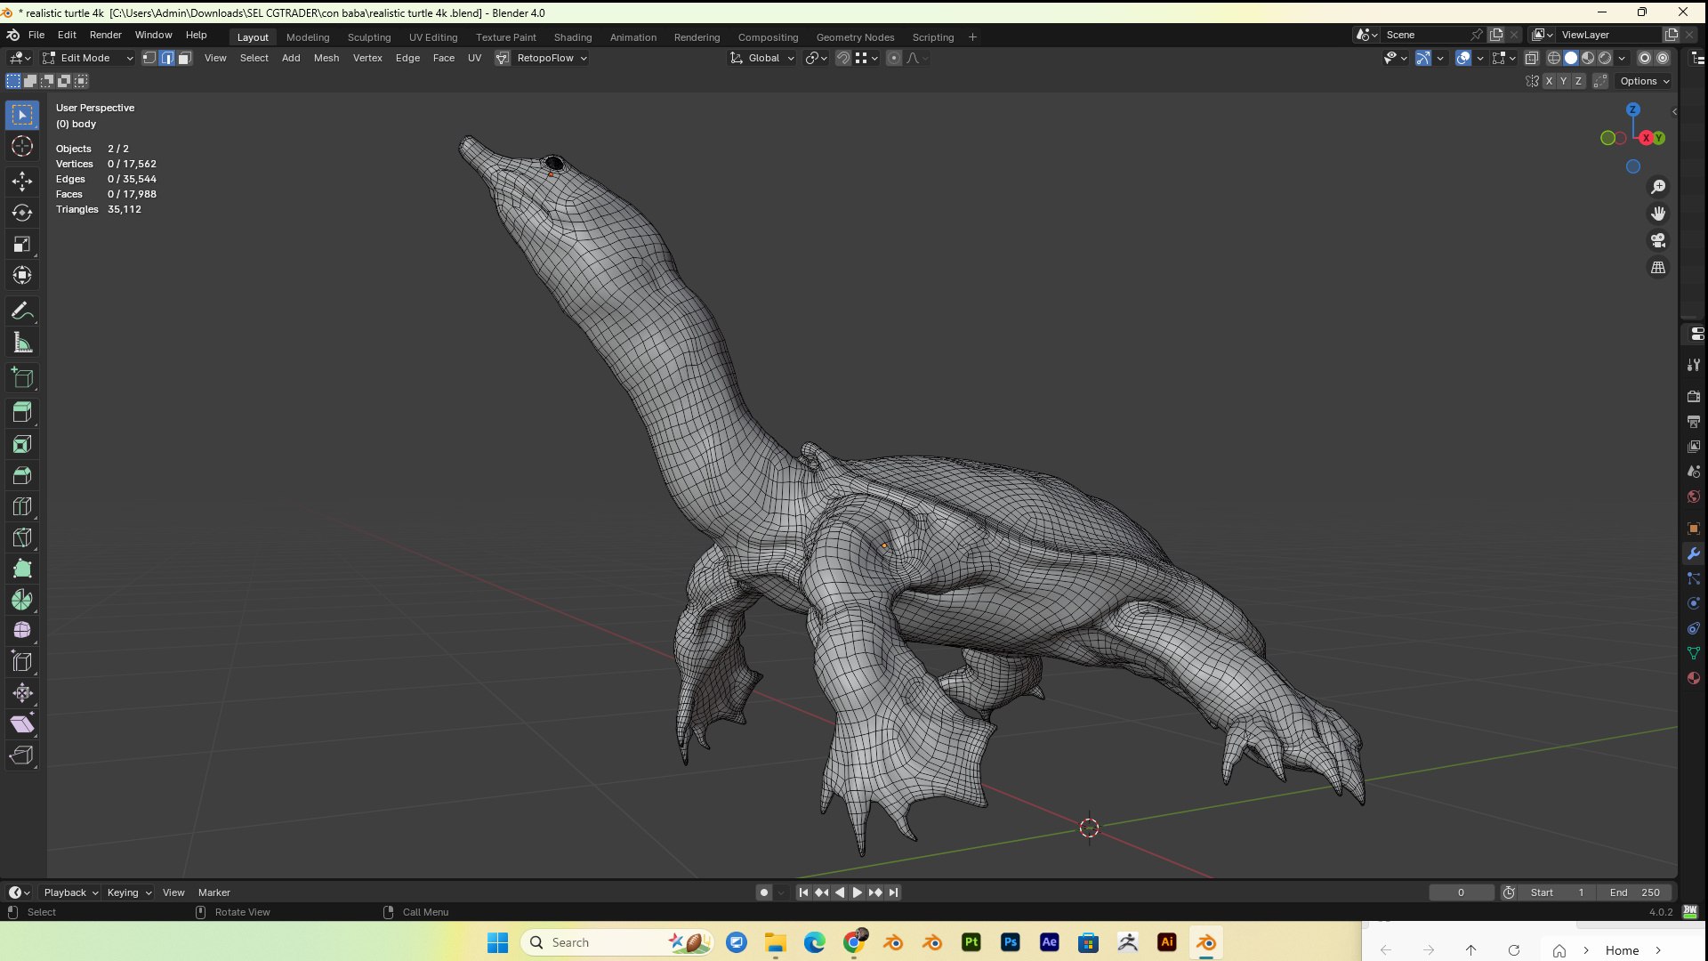
Task: Click the Pan view hand icon
Action: (x=1658, y=214)
